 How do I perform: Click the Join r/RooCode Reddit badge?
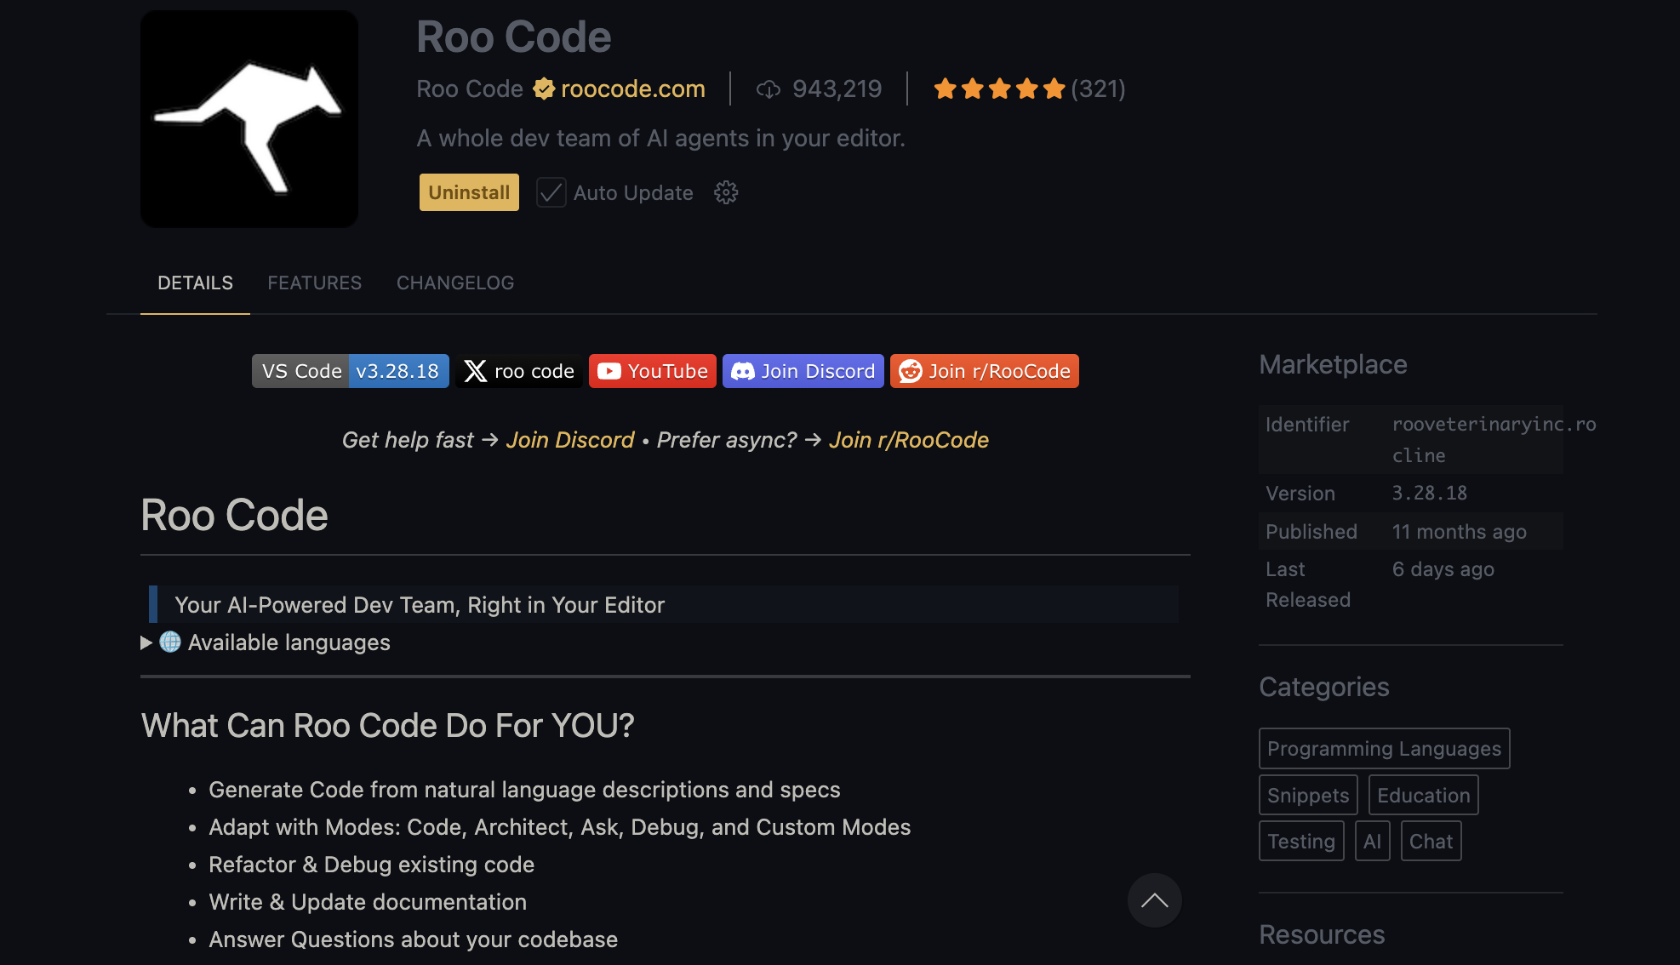[985, 371]
